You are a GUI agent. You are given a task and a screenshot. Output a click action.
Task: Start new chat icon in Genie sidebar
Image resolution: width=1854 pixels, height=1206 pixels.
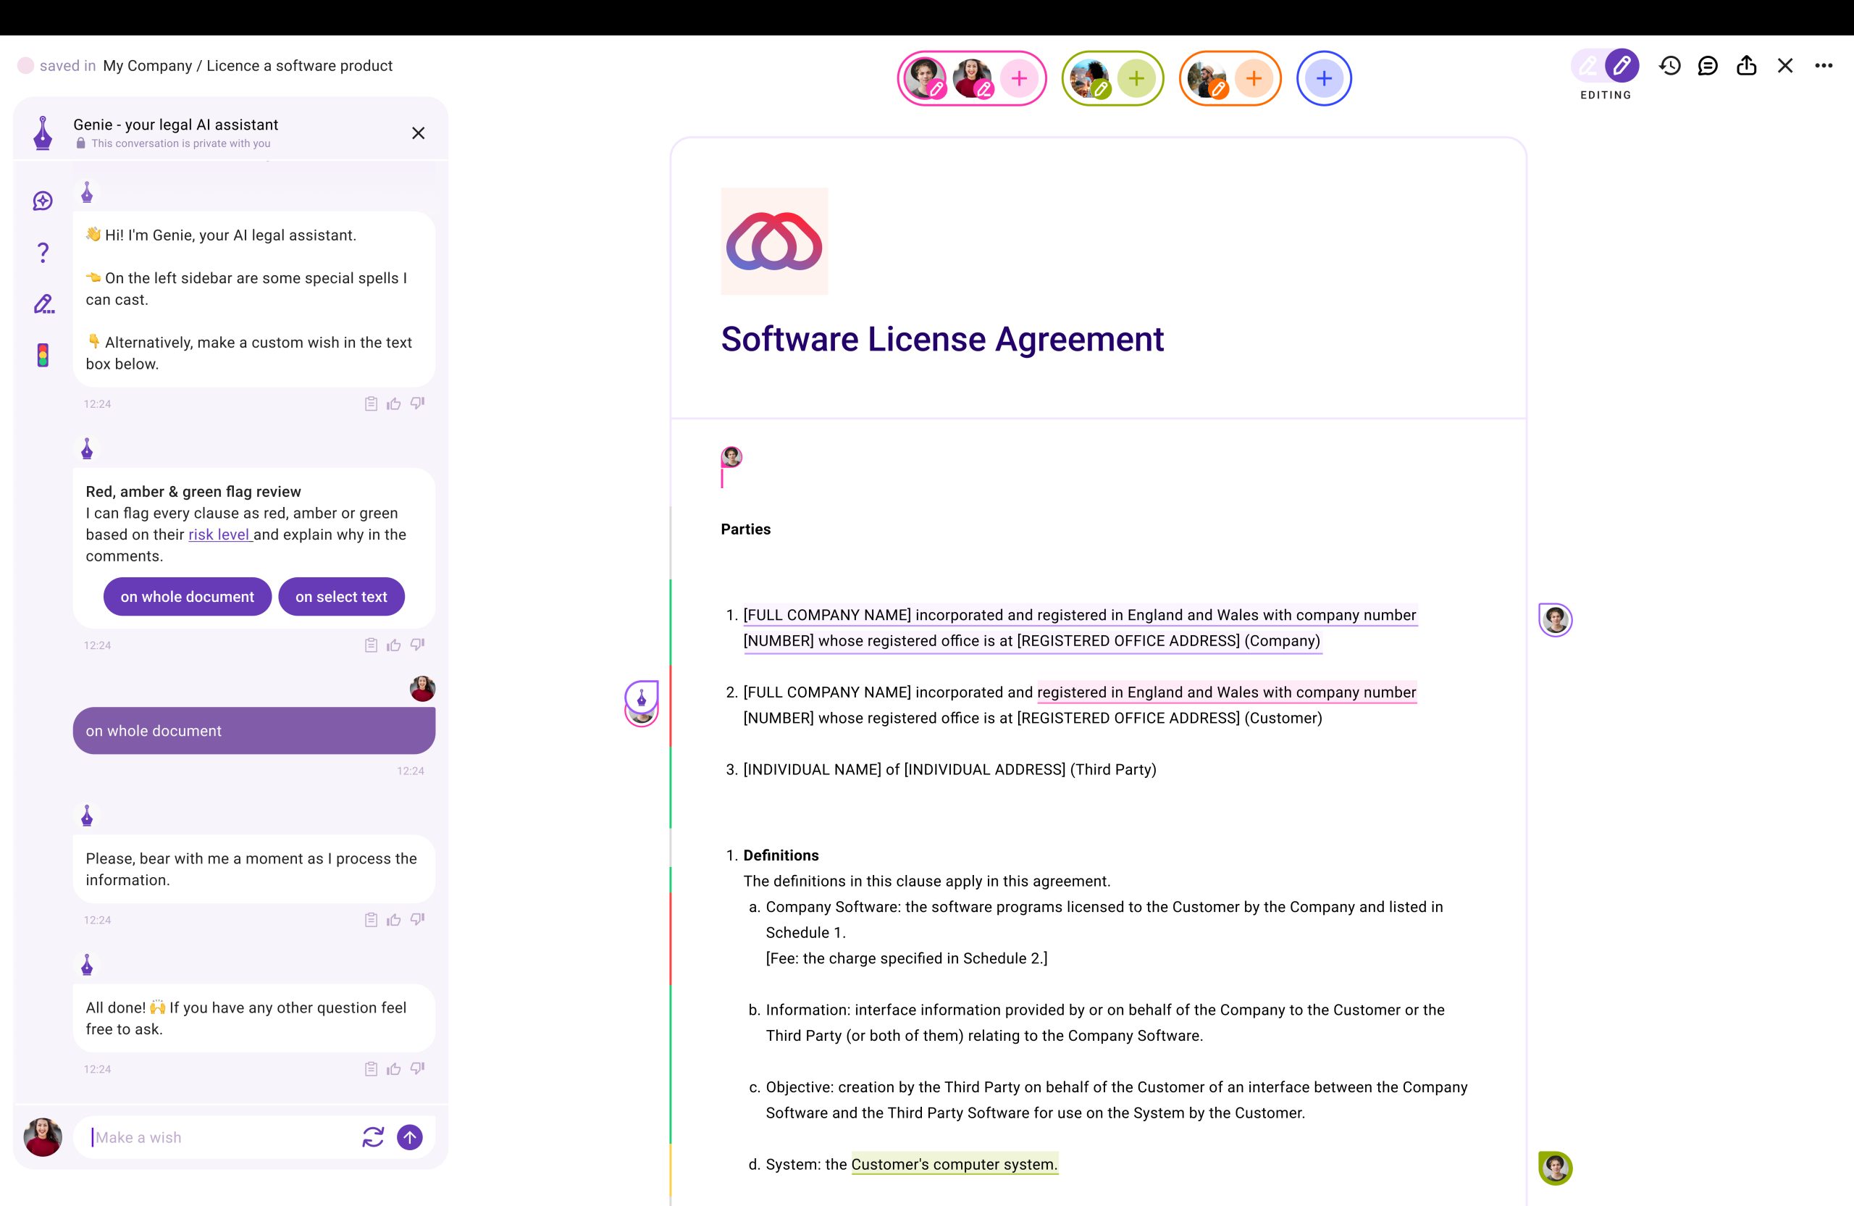tap(43, 201)
